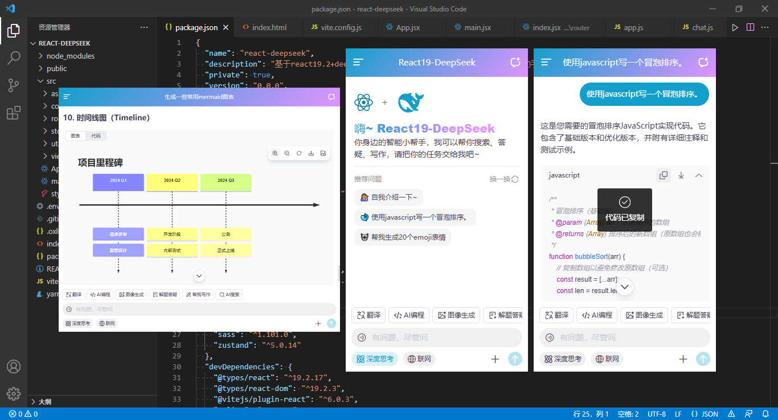This screenshot has width=778, height=420.
Task: Open the hamburger menu in the bubble sort chat window
Action: pyautogui.click(x=546, y=63)
